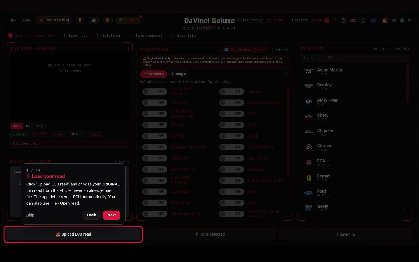The height and width of the screenshot is (262, 419).
Task: Filter DTC list by ALL
Action: coord(16,126)
